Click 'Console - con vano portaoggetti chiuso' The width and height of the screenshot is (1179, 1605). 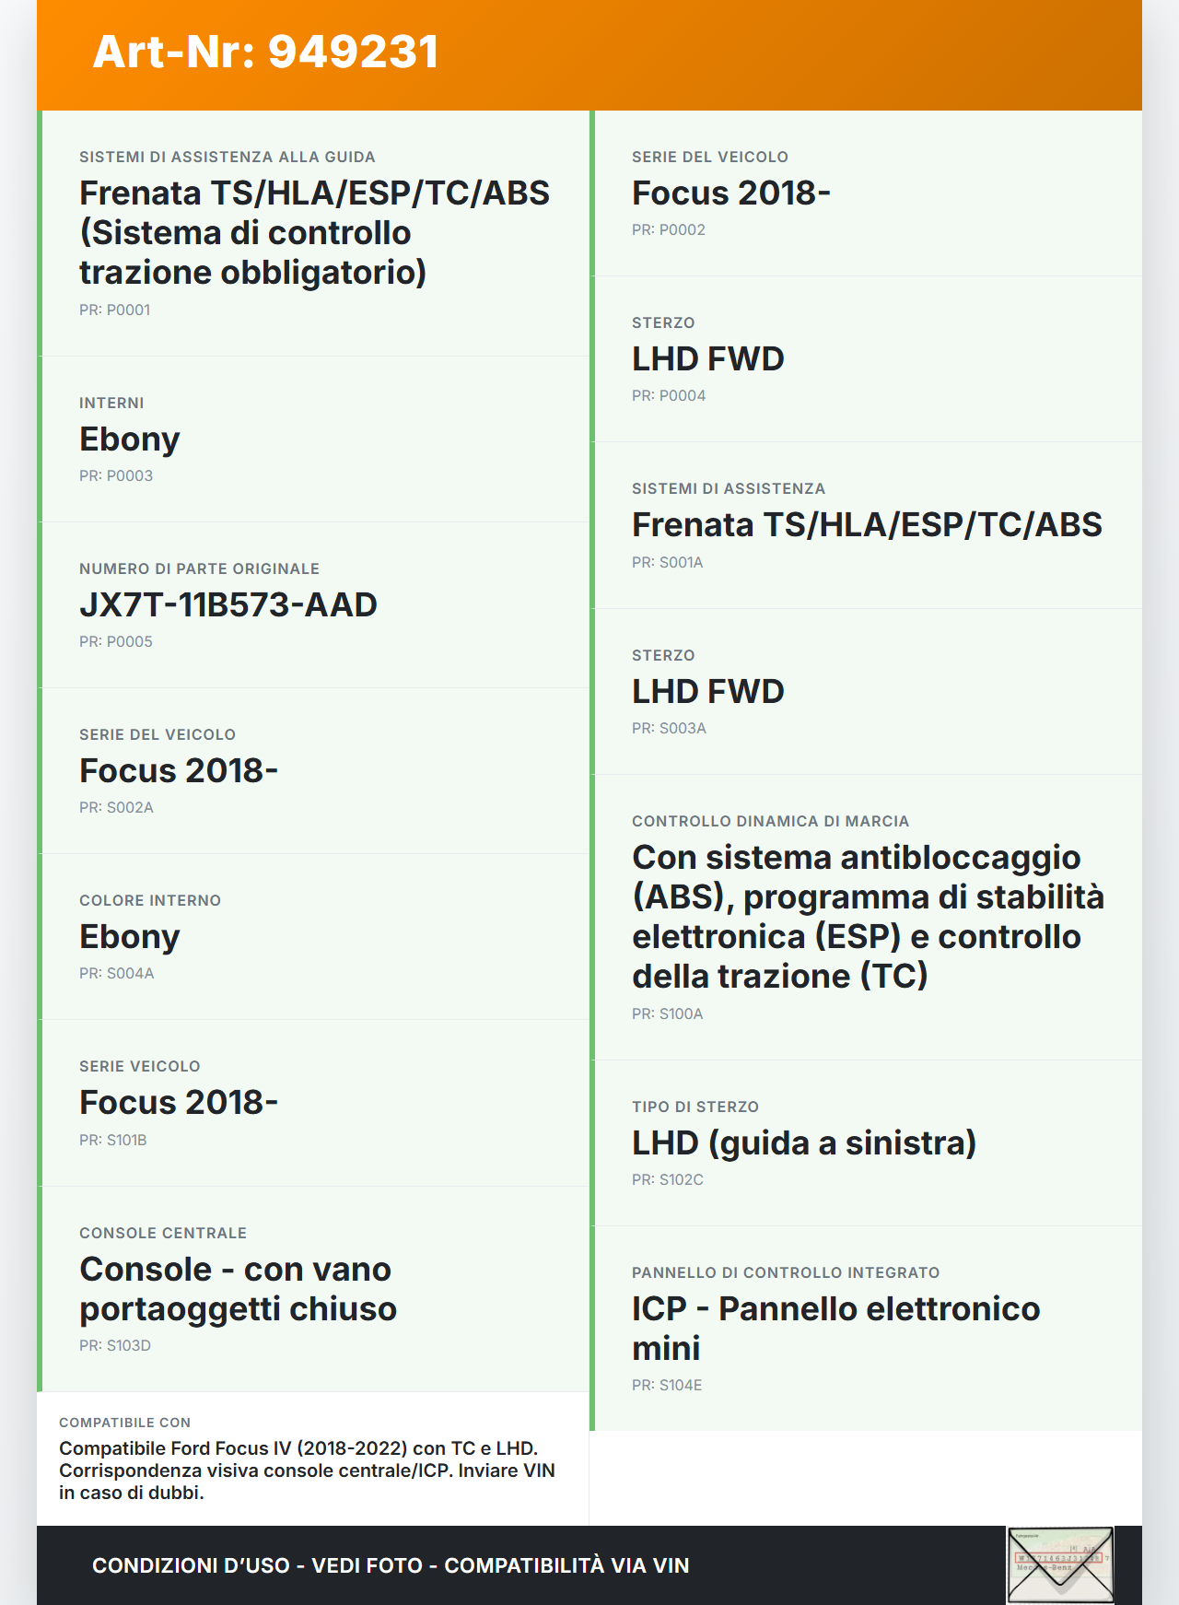tap(238, 1289)
